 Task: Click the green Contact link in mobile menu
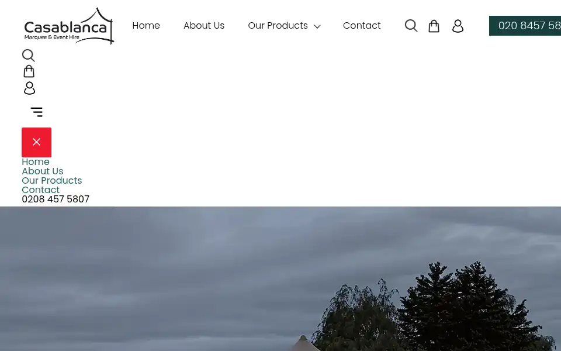coord(41,190)
